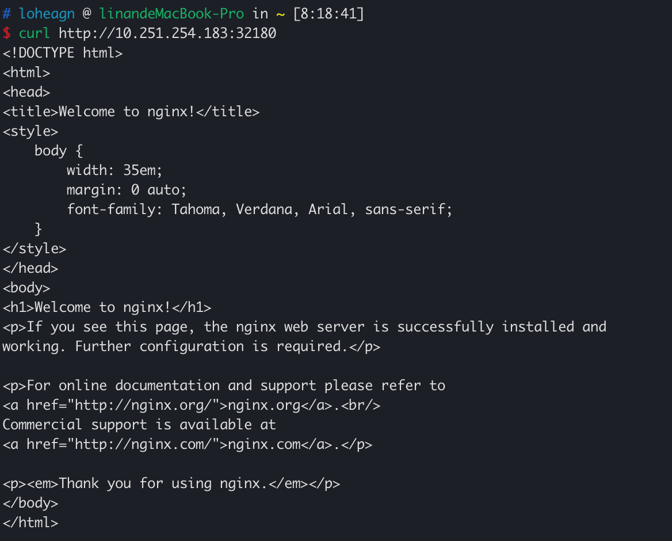Click the username loheagn in prompt

coord(47,14)
